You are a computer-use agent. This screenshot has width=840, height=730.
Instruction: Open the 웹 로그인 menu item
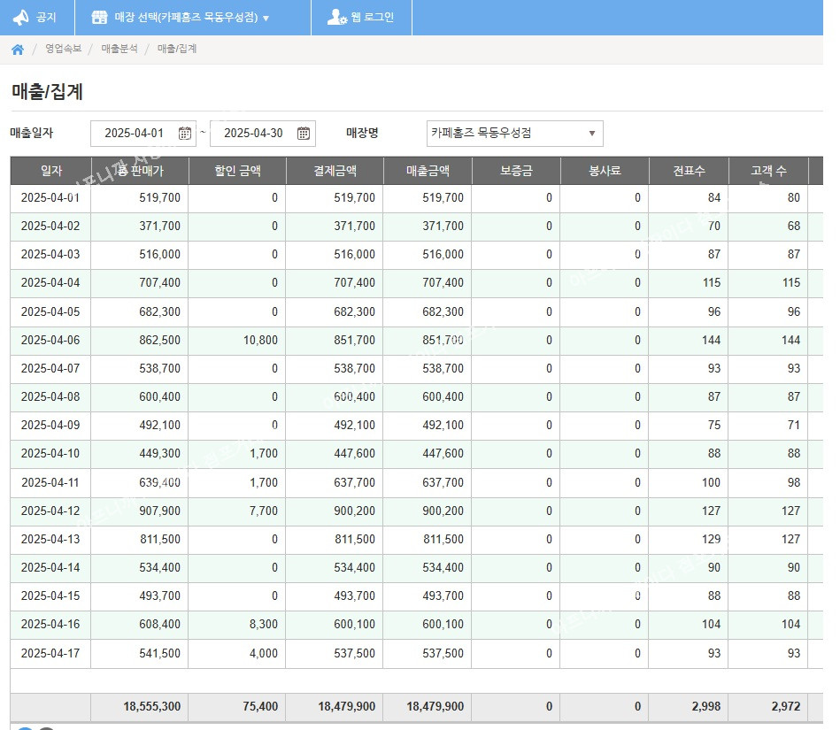pyautogui.click(x=372, y=17)
